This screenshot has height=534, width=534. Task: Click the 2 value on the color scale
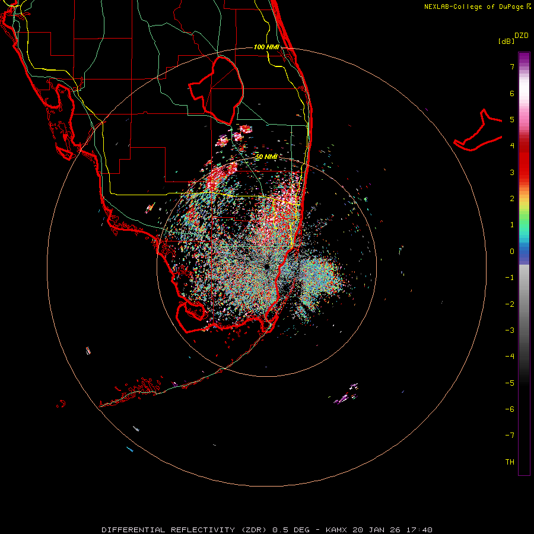(512, 199)
